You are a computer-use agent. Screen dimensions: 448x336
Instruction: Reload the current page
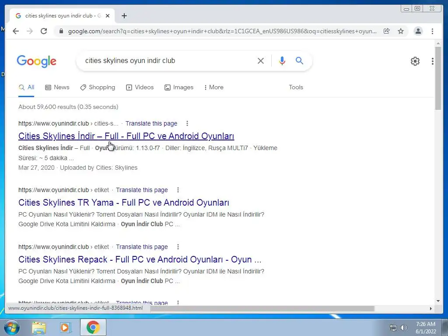click(44, 31)
